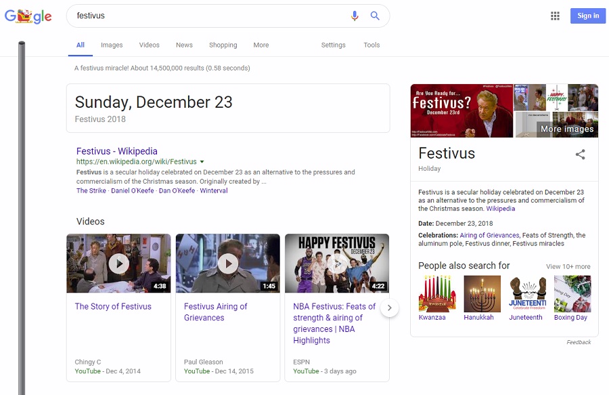Image resolution: width=609 pixels, height=395 pixels.
Task: Open the Juneteenth thumbnail
Action: (527, 293)
